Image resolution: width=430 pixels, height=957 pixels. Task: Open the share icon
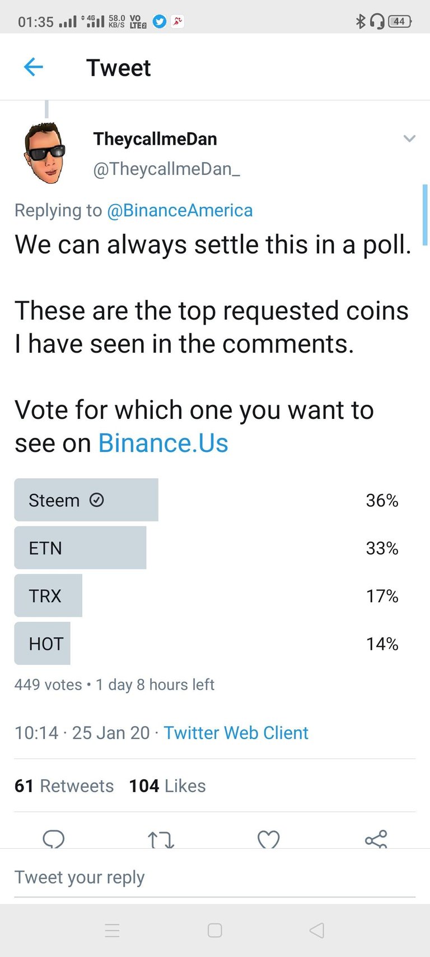pos(376,839)
